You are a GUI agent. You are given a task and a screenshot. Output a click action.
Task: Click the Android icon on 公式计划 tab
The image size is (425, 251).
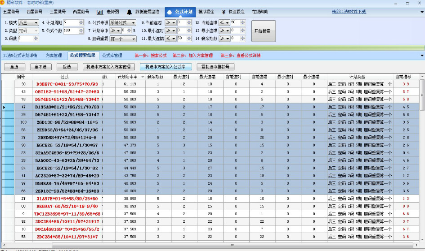pos(169,12)
